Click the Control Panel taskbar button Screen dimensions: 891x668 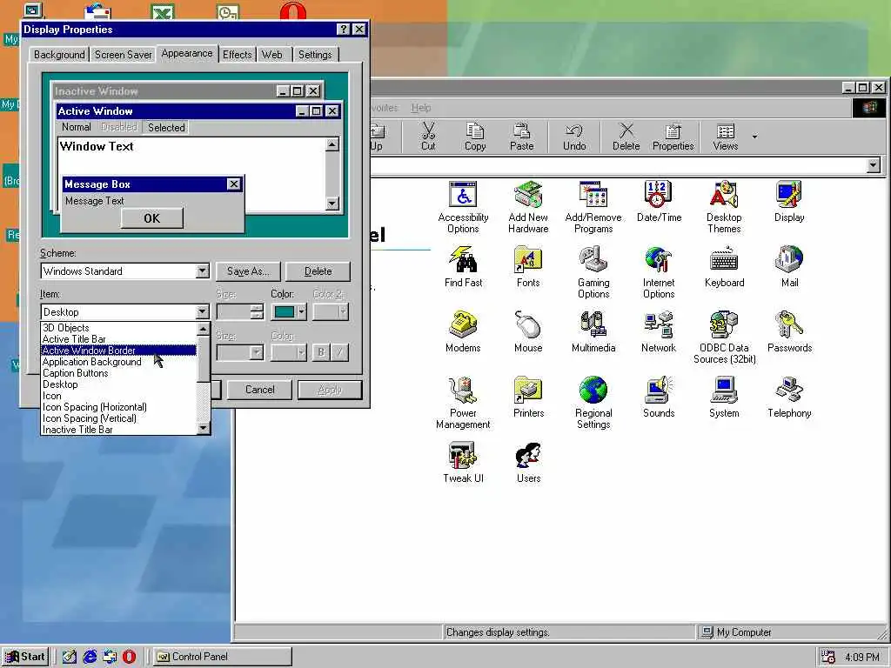tap(222, 657)
